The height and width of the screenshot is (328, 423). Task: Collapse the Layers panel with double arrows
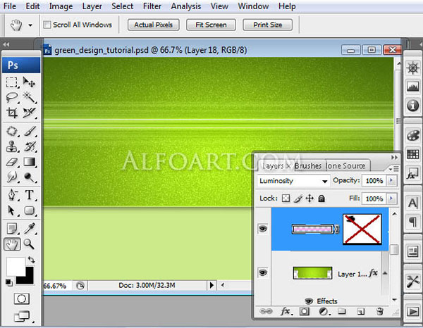coord(394,157)
